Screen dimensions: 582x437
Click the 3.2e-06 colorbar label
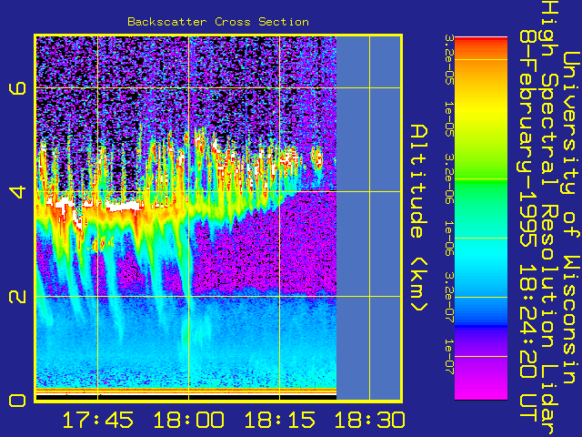(x=448, y=179)
